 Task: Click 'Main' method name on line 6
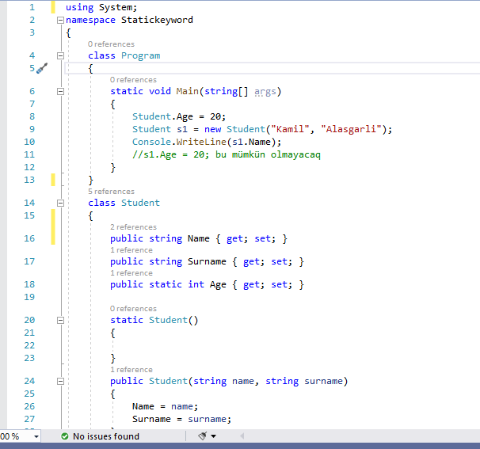[188, 91]
